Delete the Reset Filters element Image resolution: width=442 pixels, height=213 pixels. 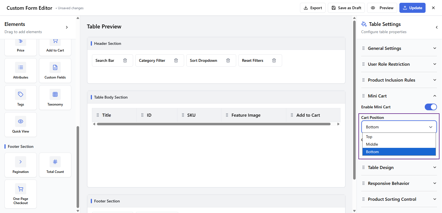(x=274, y=60)
